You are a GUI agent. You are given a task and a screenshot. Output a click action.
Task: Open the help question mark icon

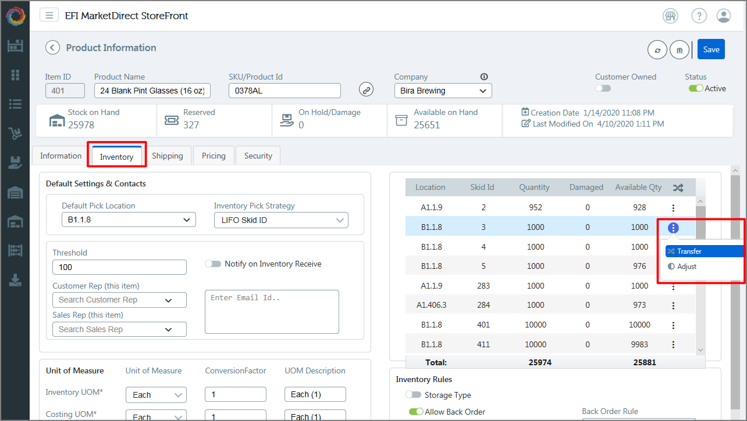point(699,16)
